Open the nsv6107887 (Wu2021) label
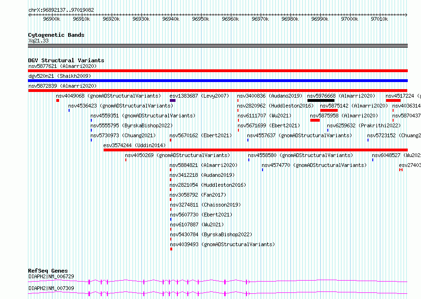 (197, 224)
